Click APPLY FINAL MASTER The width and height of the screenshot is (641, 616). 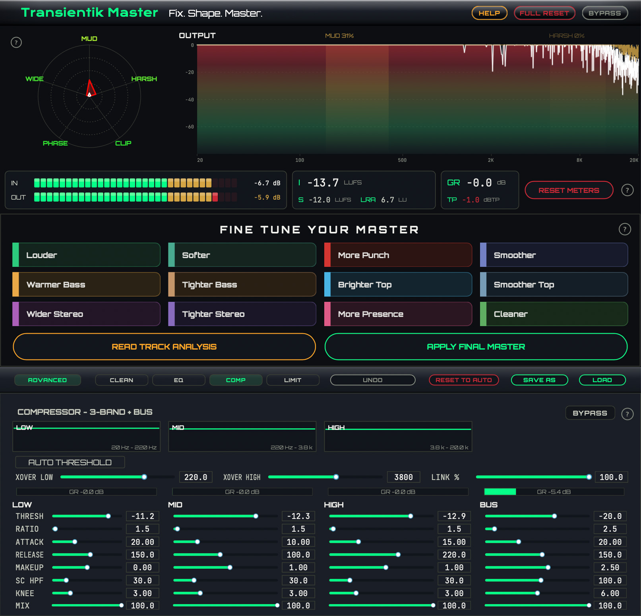(x=476, y=346)
